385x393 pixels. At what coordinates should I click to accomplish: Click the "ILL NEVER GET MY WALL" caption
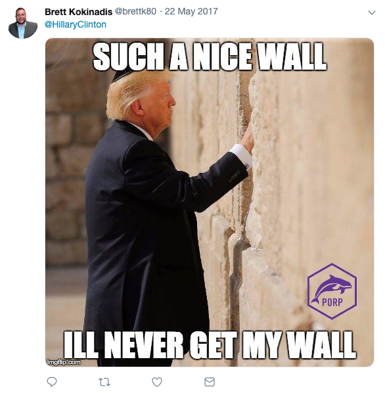(x=210, y=345)
